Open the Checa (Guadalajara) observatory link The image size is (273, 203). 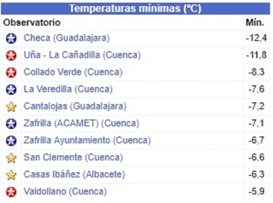[67, 38]
